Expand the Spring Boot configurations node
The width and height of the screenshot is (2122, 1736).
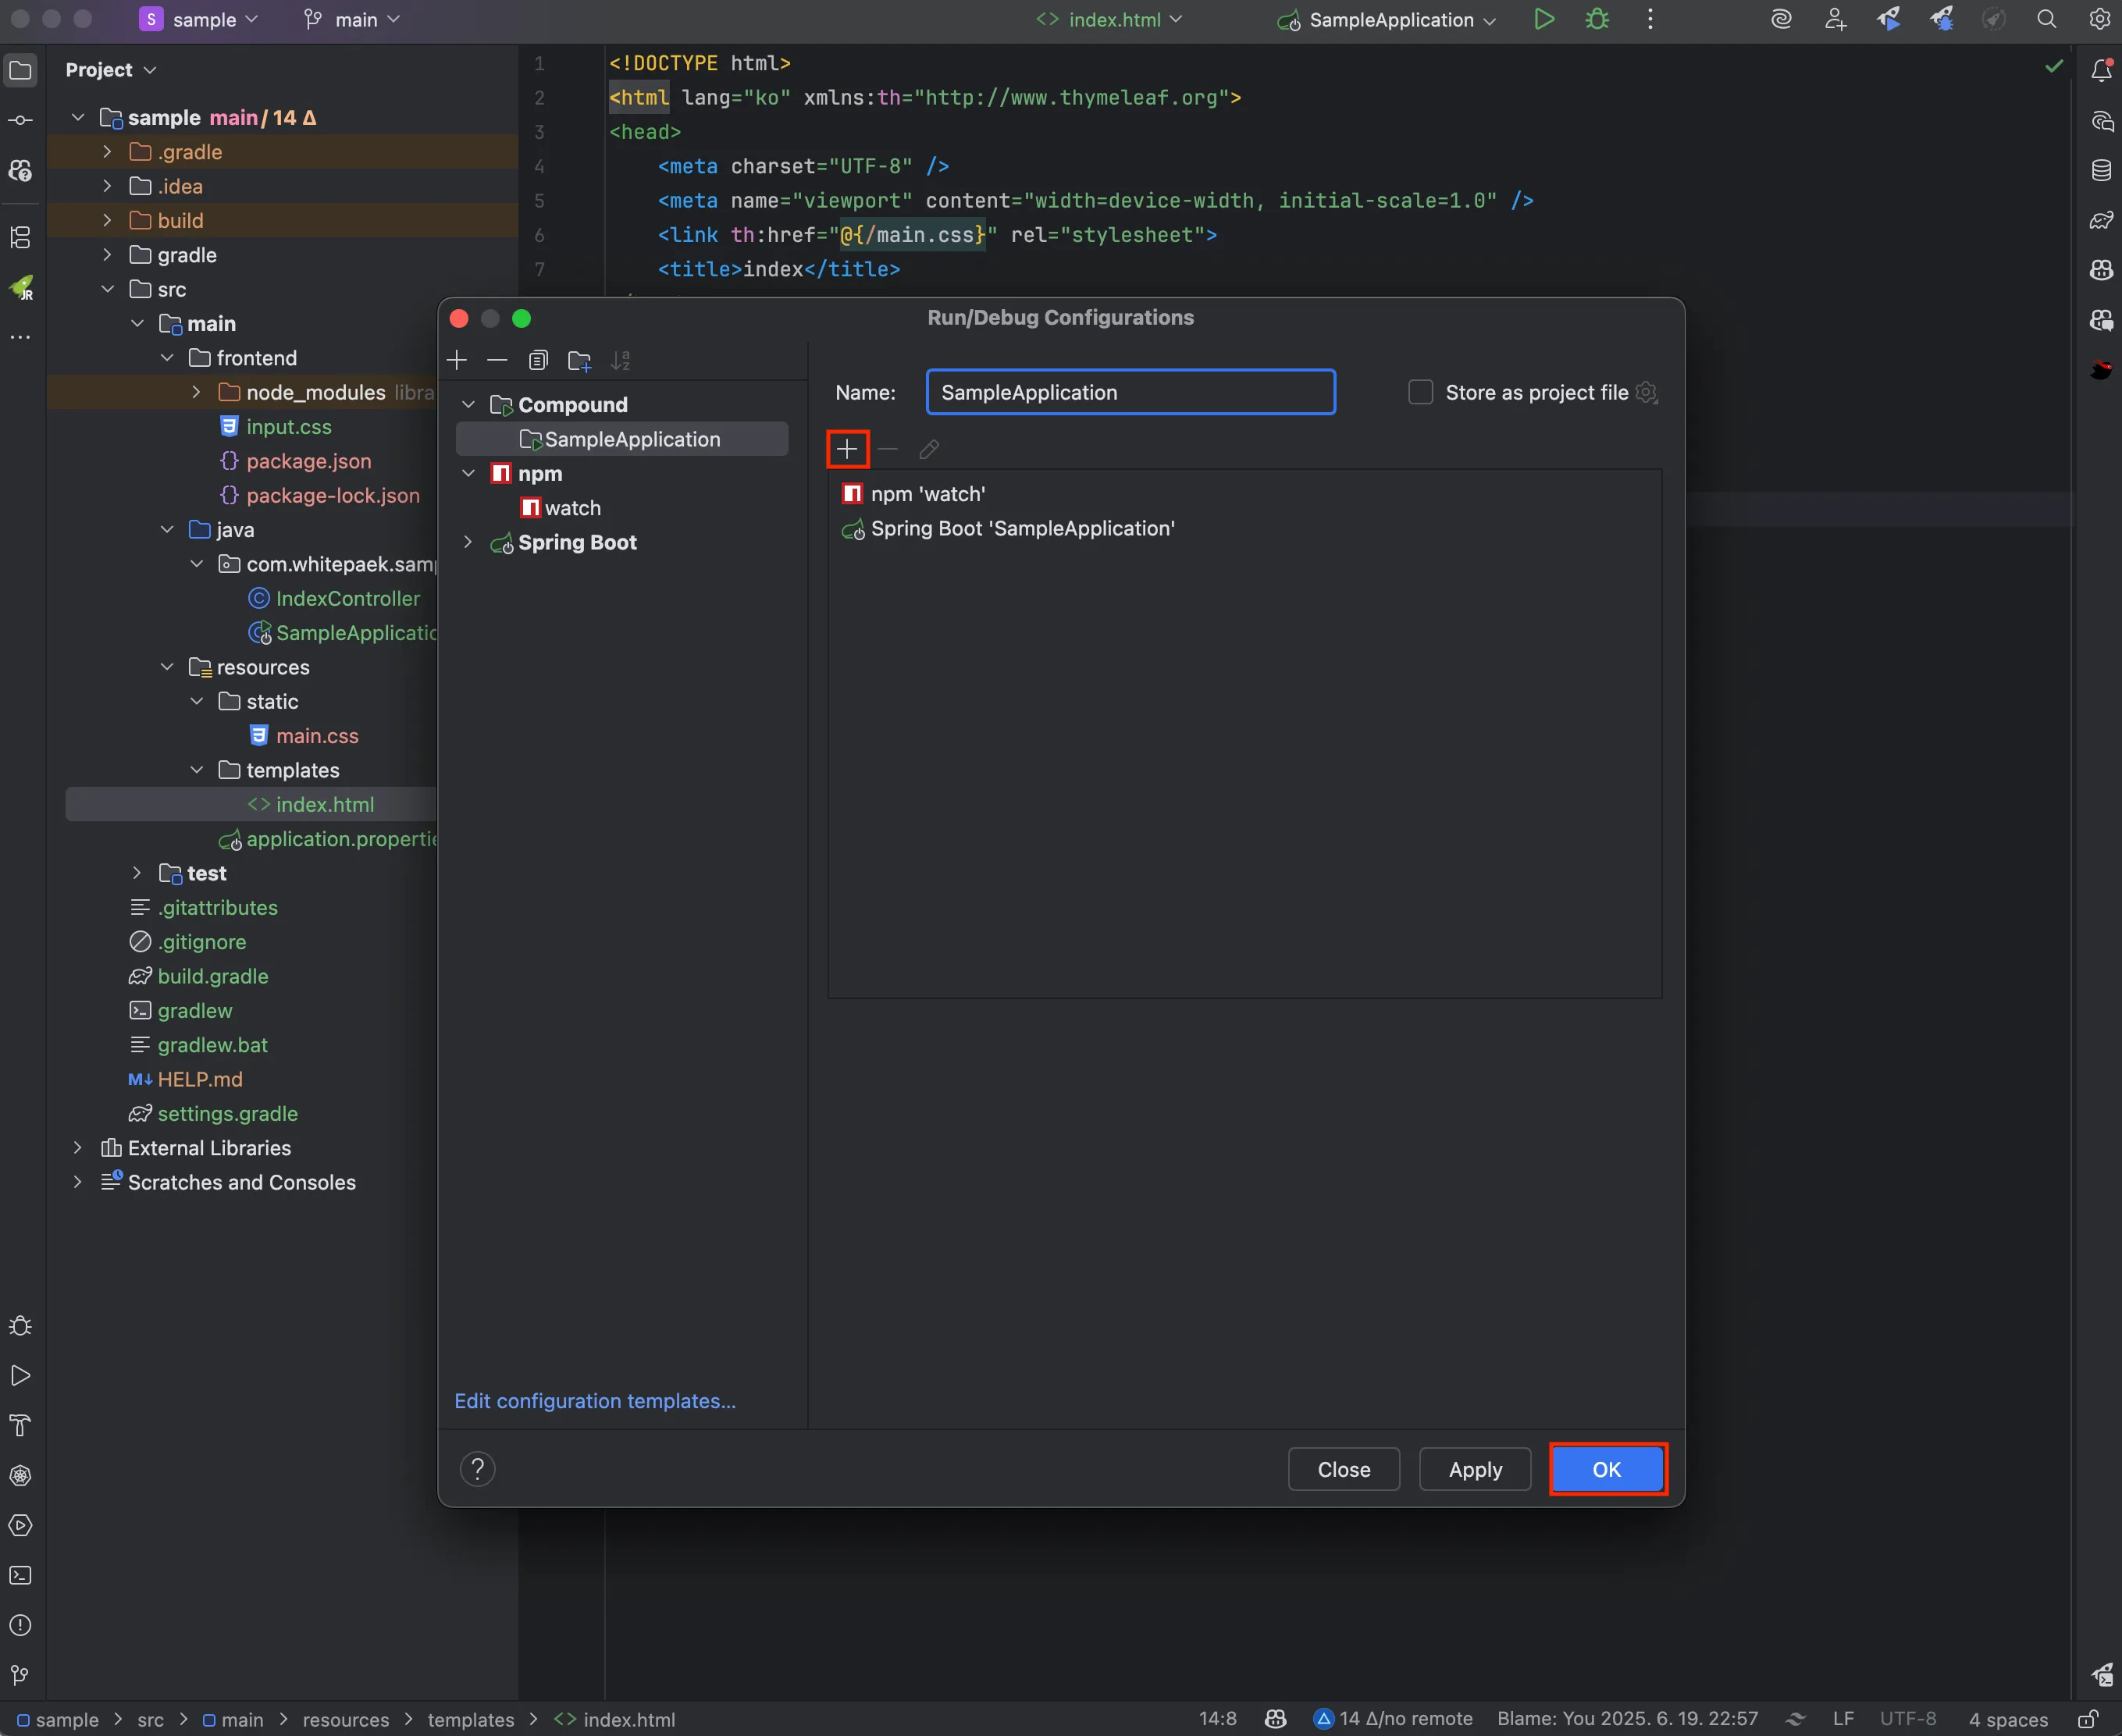[x=468, y=542]
